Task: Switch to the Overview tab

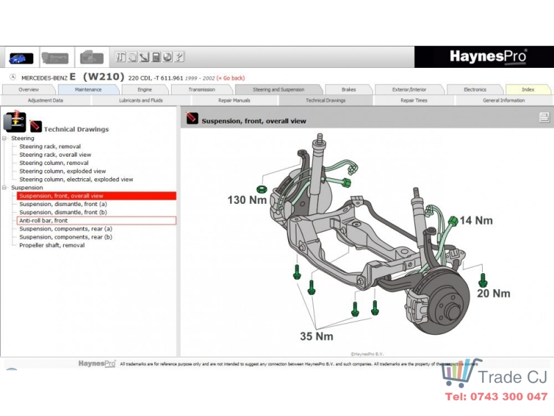Action: coord(28,89)
